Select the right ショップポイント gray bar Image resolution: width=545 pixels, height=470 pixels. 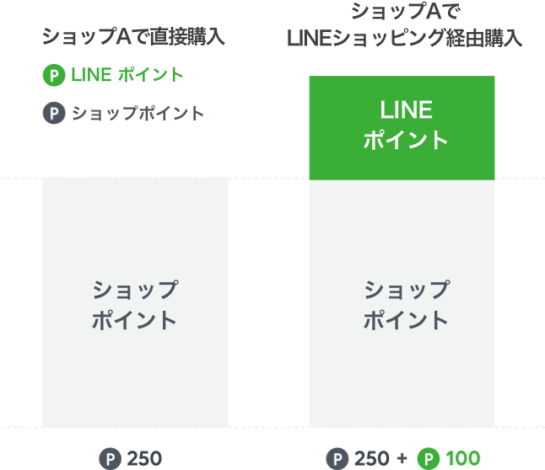point(402,304)
